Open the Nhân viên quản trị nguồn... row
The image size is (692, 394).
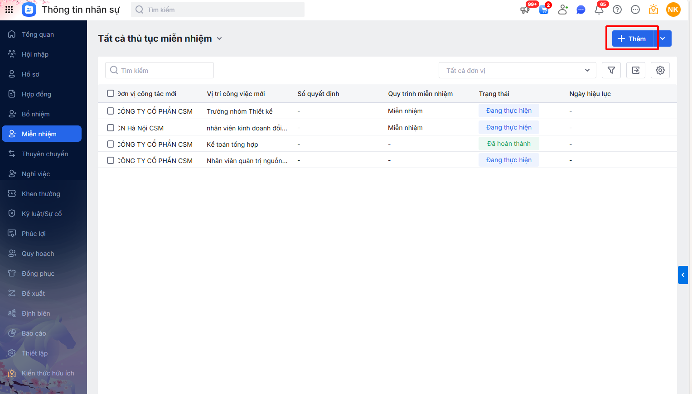tap(387, 160)
